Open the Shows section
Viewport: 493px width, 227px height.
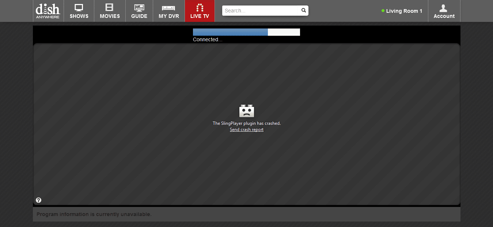pyautogui.click(x=79, y=11)
